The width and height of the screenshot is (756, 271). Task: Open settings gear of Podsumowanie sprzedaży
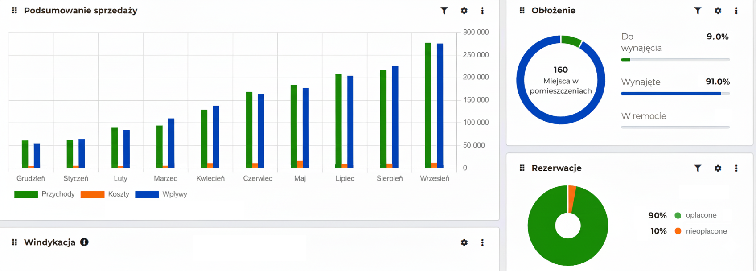464,11
